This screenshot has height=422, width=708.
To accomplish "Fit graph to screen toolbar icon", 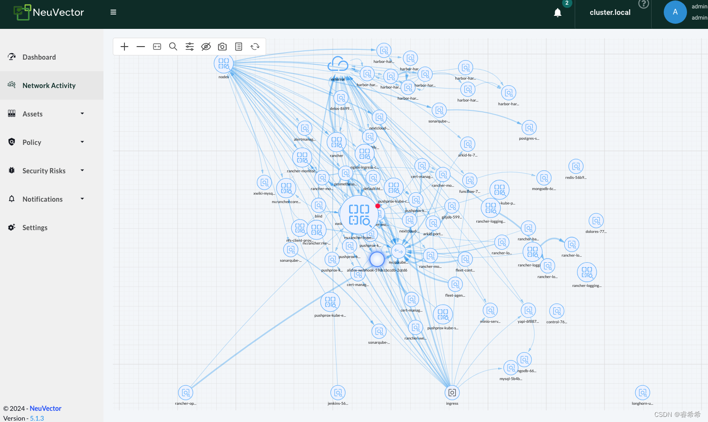I will coord(157,47).
